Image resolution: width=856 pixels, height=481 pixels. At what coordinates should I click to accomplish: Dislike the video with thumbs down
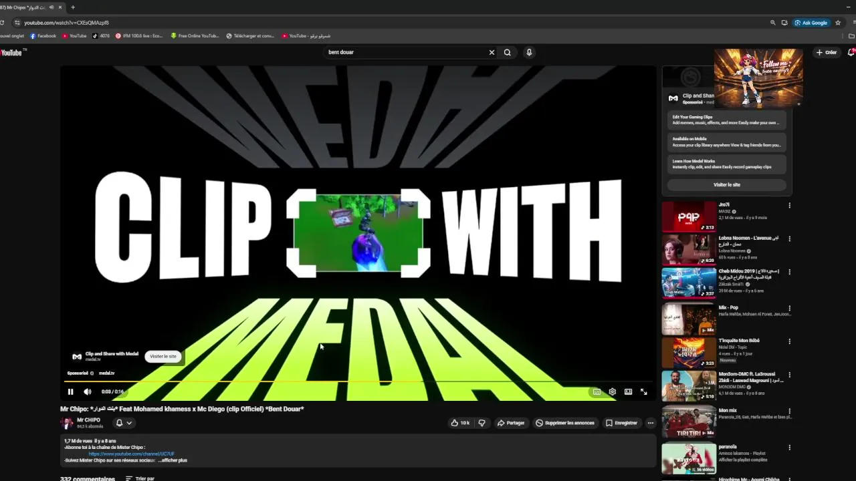pos(481,423)
